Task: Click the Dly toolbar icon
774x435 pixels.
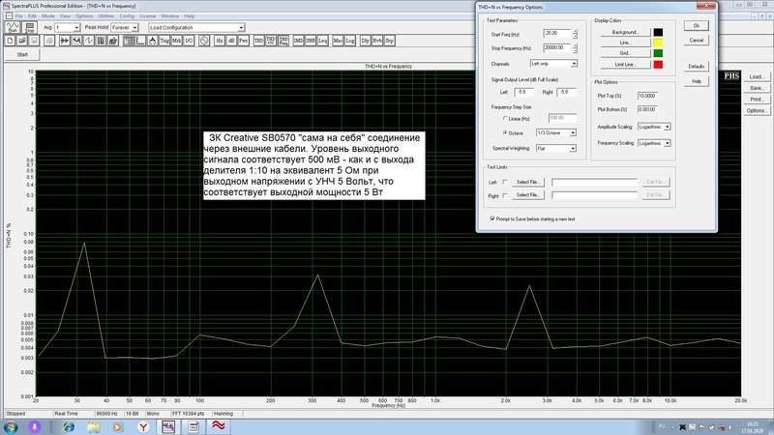Action: (366, 41)
